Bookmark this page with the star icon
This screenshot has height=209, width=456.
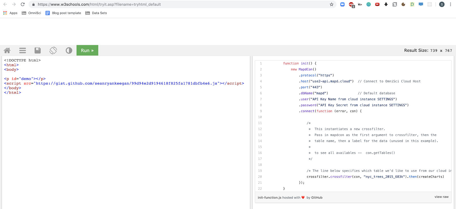click(331, 4)
